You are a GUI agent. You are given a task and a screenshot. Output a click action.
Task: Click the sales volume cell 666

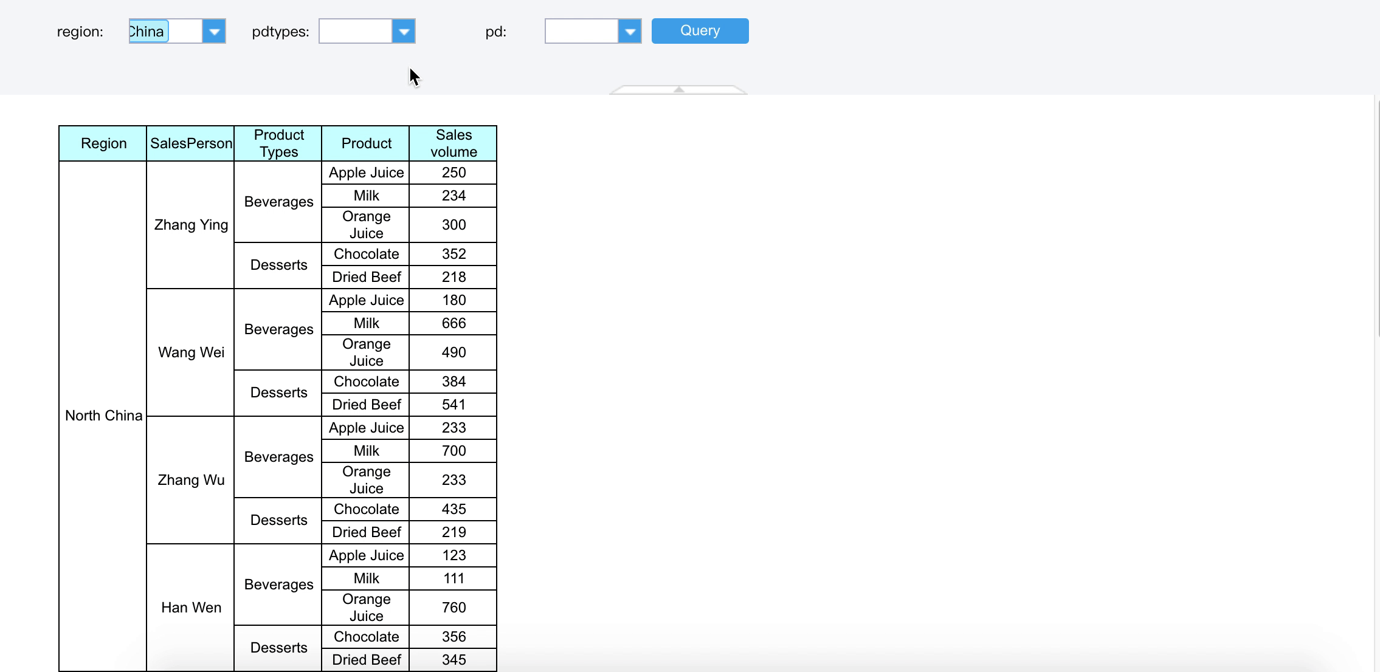pyautogui.click(x=454, y=323)
